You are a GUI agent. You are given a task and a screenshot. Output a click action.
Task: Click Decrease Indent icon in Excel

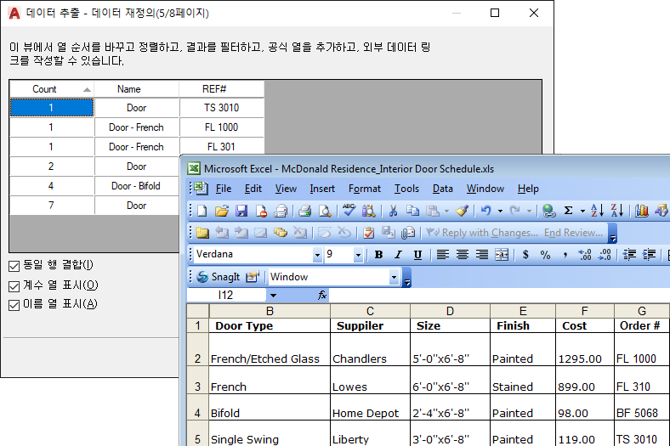[629, 255]
